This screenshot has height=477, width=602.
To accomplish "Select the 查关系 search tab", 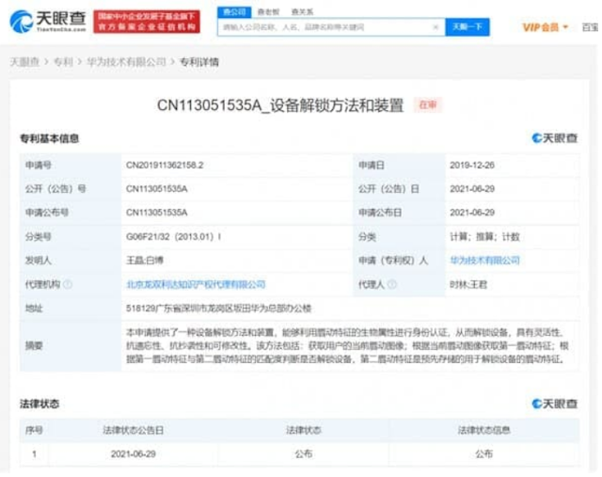I will tap(302, 12).
